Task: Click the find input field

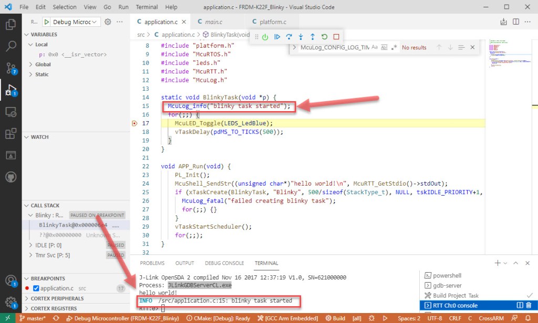Action: click(334, 47)
